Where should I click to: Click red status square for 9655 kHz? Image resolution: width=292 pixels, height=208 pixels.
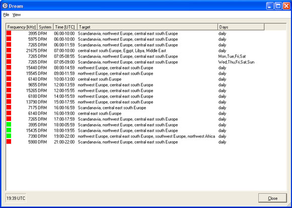point(9,84)
